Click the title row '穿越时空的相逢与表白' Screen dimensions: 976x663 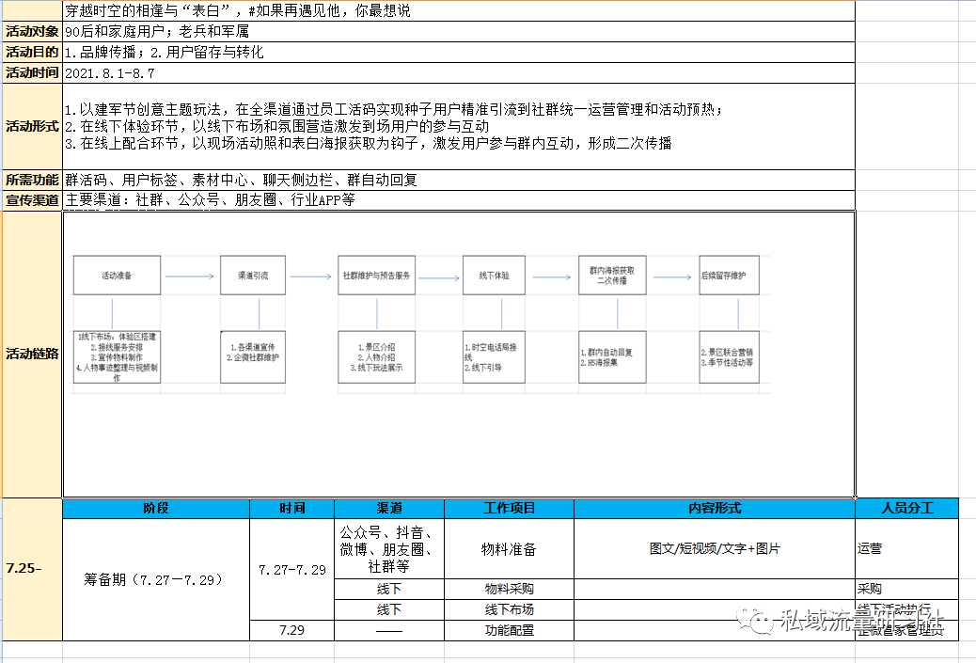(x=459, y=10)
